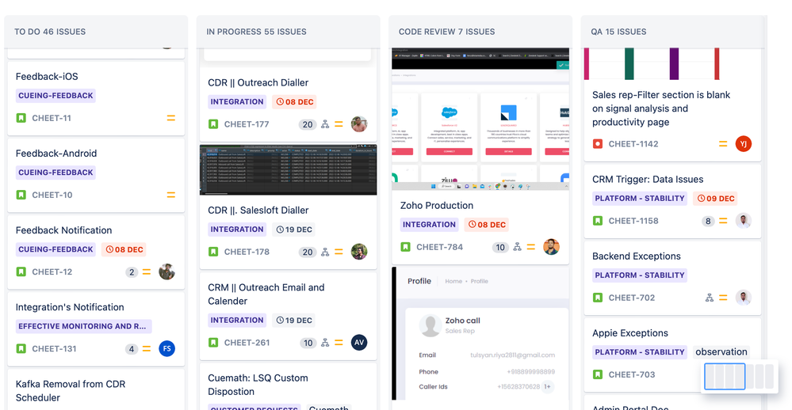Click the board minimap column navigator
Screen dimensions: 792x410
tap(740, 376)
